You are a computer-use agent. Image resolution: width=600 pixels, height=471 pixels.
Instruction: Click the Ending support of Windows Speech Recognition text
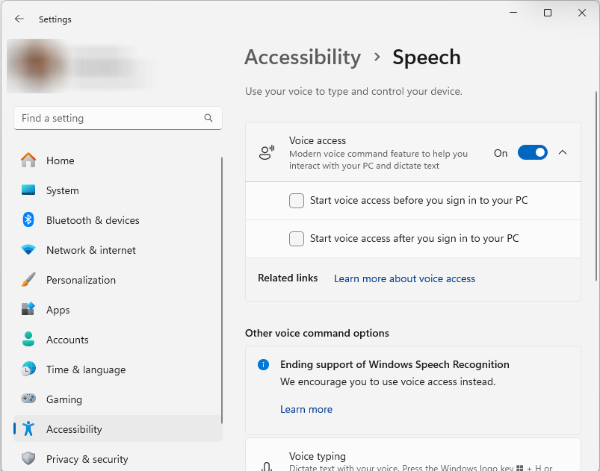[x=395, y=364]
